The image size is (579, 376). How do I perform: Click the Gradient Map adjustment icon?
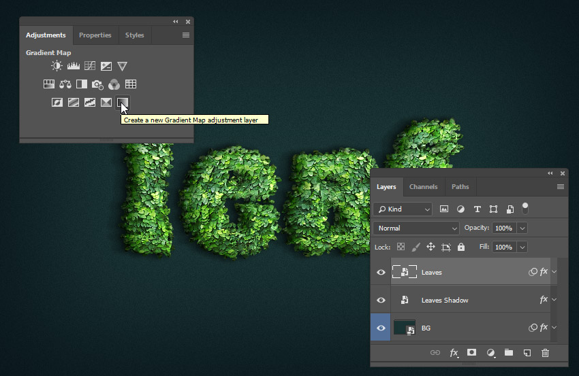click(123, 102)
